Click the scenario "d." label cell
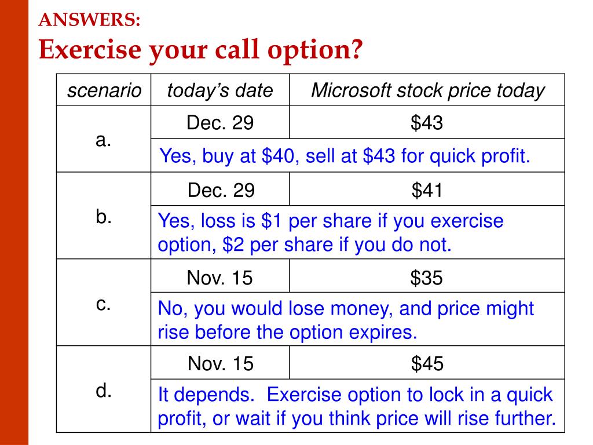The width and height of the screenshot is (593, 445). click(x=104, y=391)
